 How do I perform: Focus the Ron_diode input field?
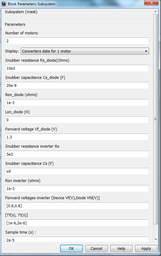point(77,103)
